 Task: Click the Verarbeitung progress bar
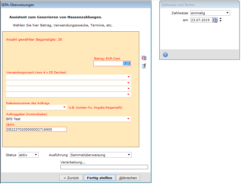coord(104,167)
